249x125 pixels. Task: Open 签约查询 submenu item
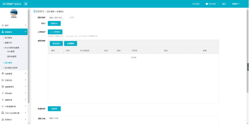click(x=8, y=38)
